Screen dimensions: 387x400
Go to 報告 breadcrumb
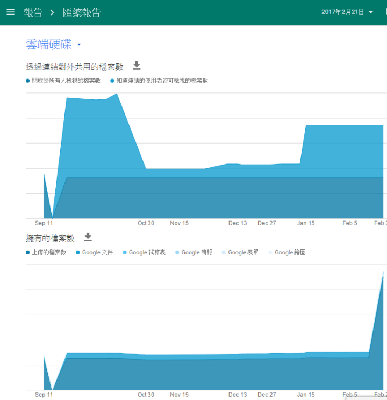click(33, 12)
